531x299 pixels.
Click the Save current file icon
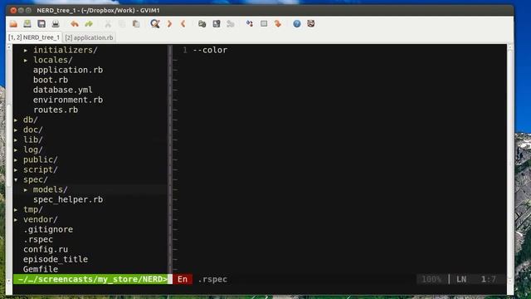point(27,24)
